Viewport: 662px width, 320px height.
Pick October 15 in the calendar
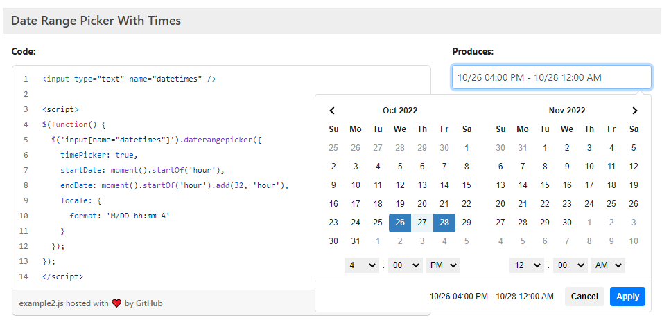467,185
